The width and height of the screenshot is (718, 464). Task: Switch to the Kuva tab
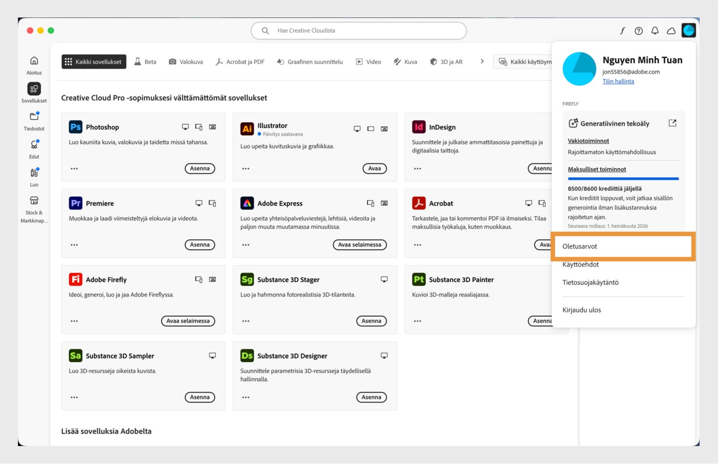click(405, 61)
